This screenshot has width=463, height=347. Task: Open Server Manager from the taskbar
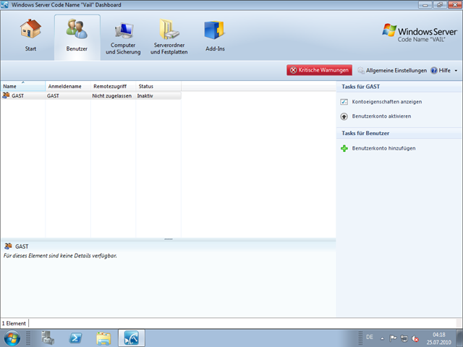[47, 338]
